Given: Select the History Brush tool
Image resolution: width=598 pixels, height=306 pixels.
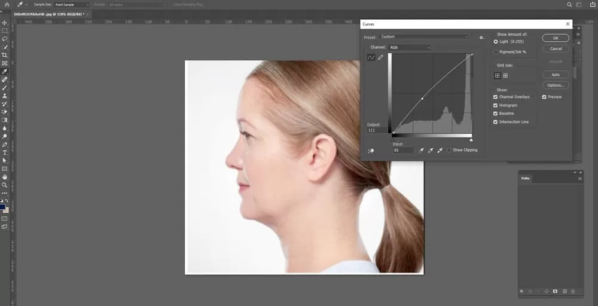Looking at the screenshot, I should click(x=5, y=103).
